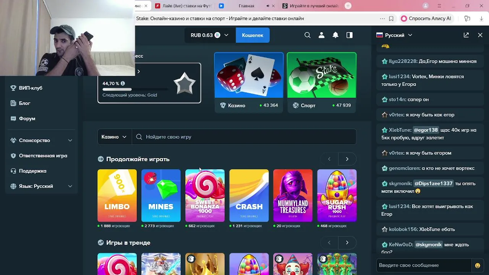This screenshot has height=275, width=489.
Task: Close the chat panel with X icon
Action: (x=480, y=35)
